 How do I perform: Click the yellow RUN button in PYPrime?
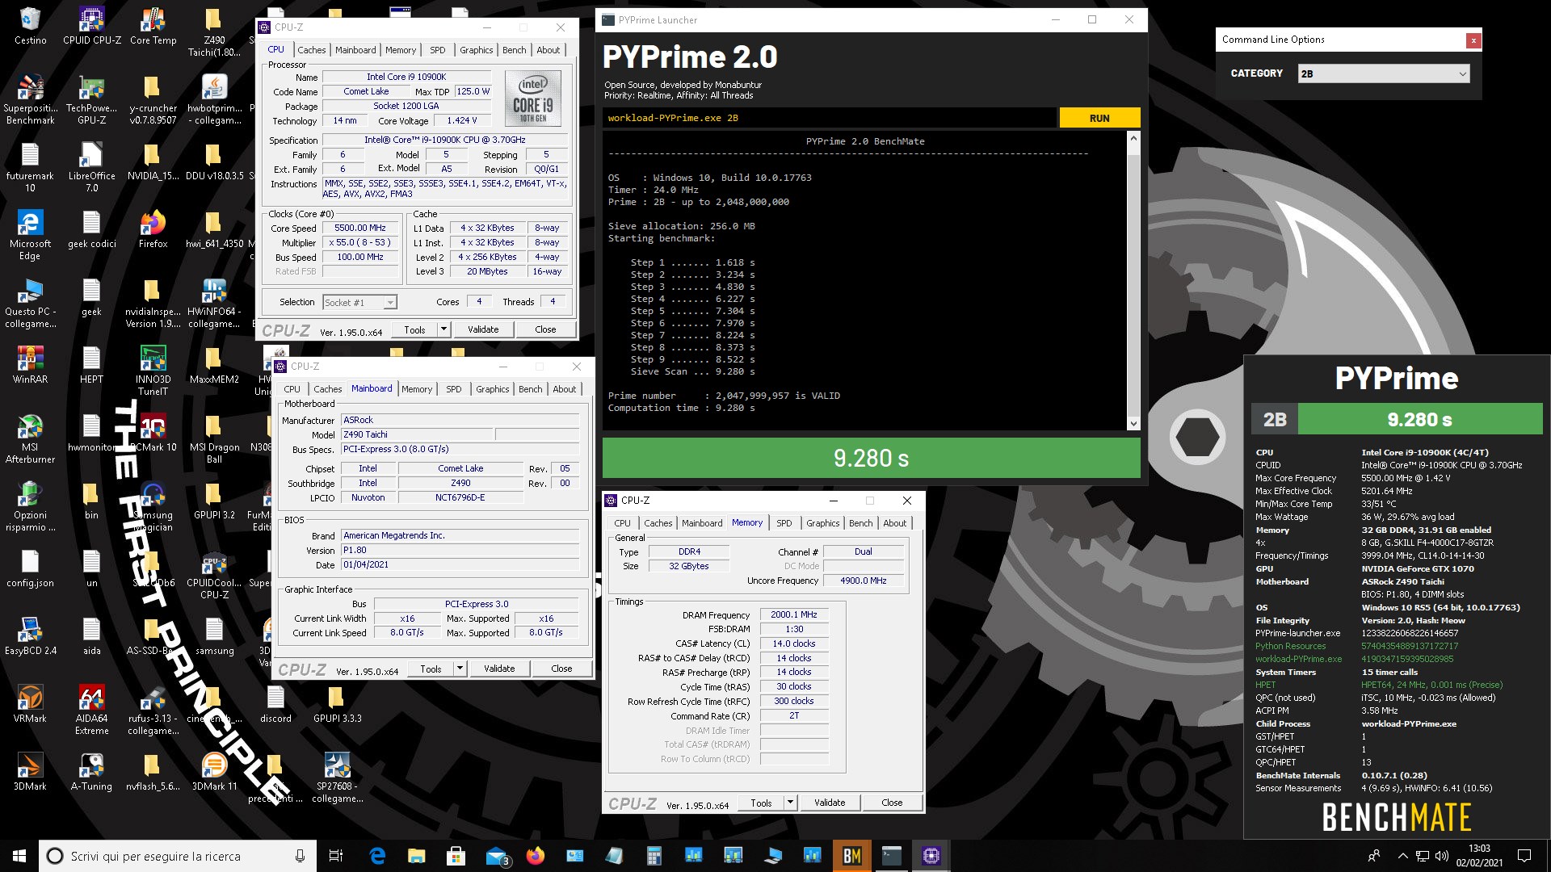1099,118
